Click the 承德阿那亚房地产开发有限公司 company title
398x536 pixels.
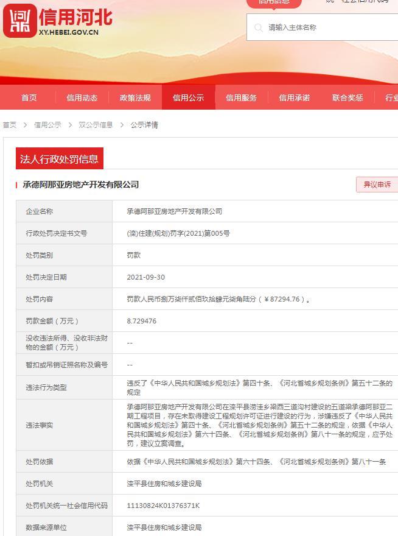tap(81, 185)
